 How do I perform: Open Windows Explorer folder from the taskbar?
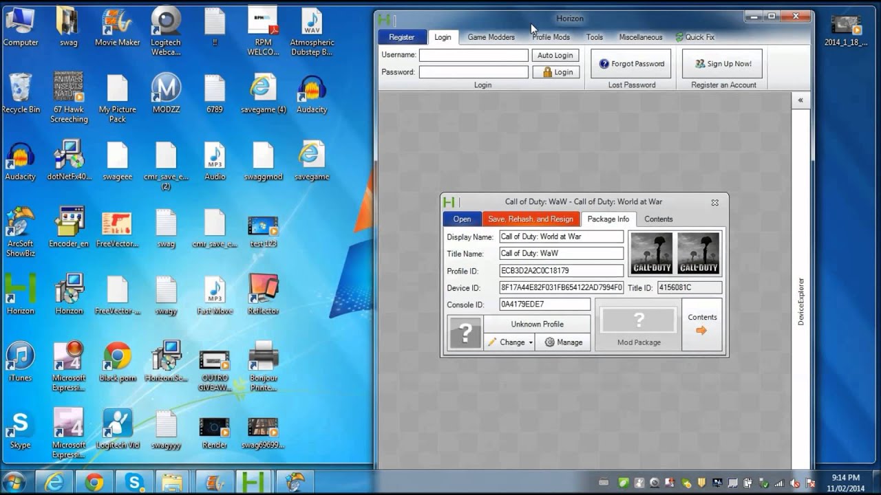click(172, 483)
